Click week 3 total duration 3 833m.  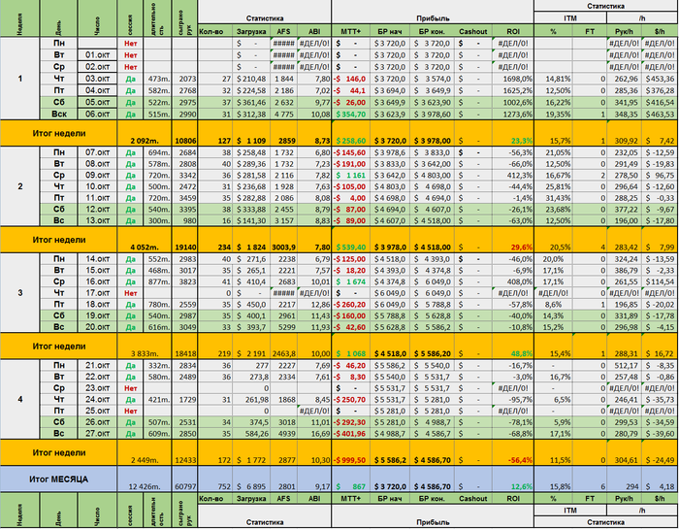click(145, 347)
